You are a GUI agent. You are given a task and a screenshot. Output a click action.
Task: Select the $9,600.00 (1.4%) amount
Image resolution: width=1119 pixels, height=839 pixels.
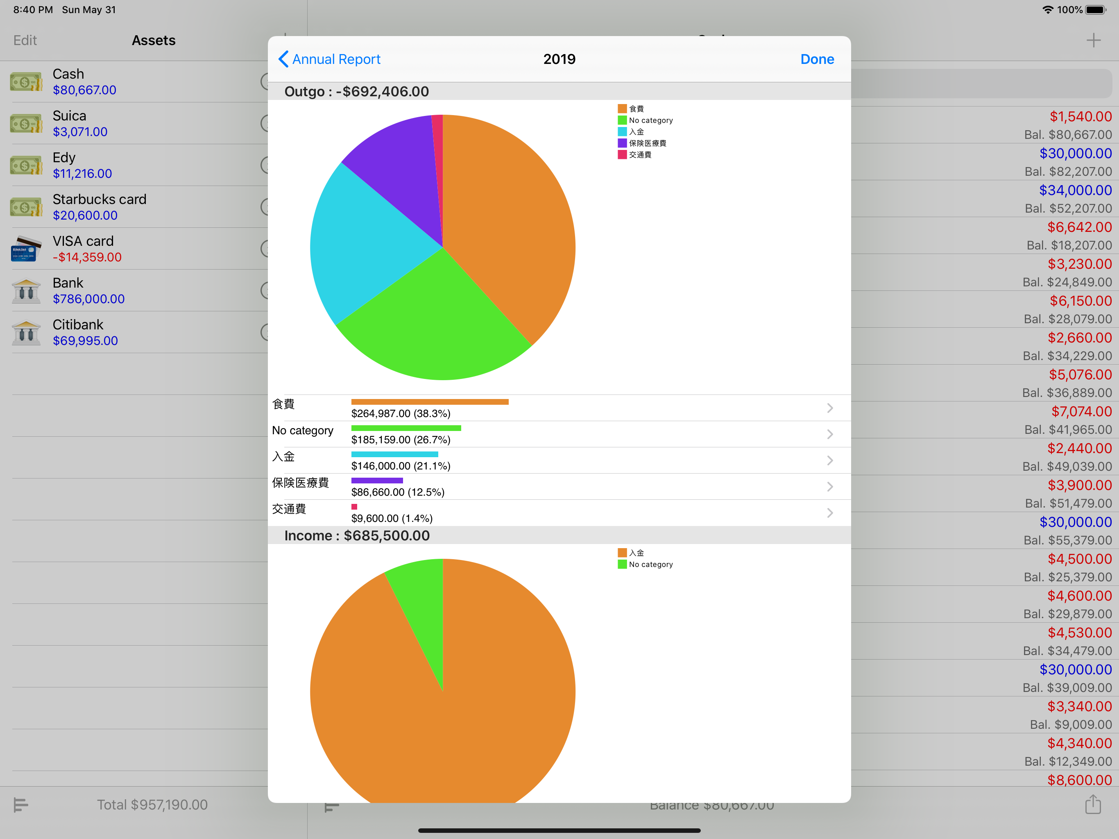coord(392,519)
